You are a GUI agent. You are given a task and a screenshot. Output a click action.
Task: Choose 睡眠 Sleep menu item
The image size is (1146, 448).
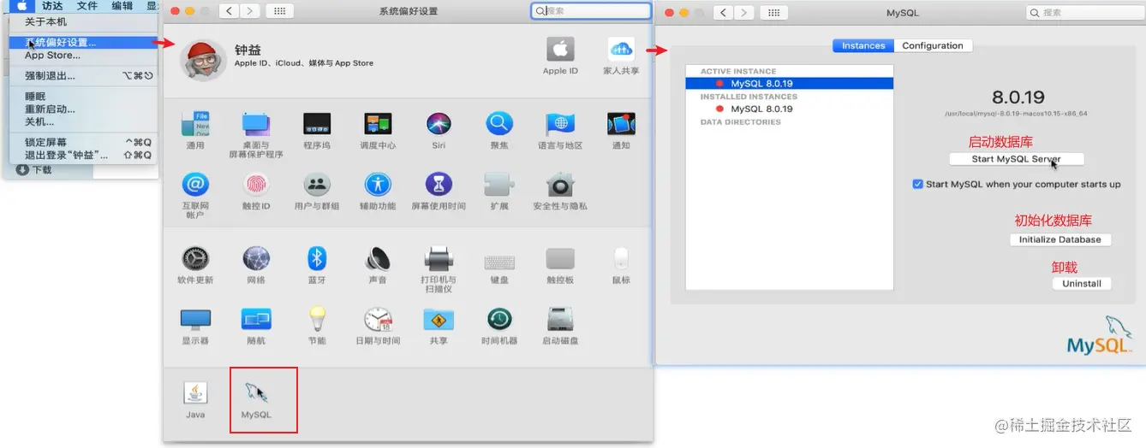83,97
